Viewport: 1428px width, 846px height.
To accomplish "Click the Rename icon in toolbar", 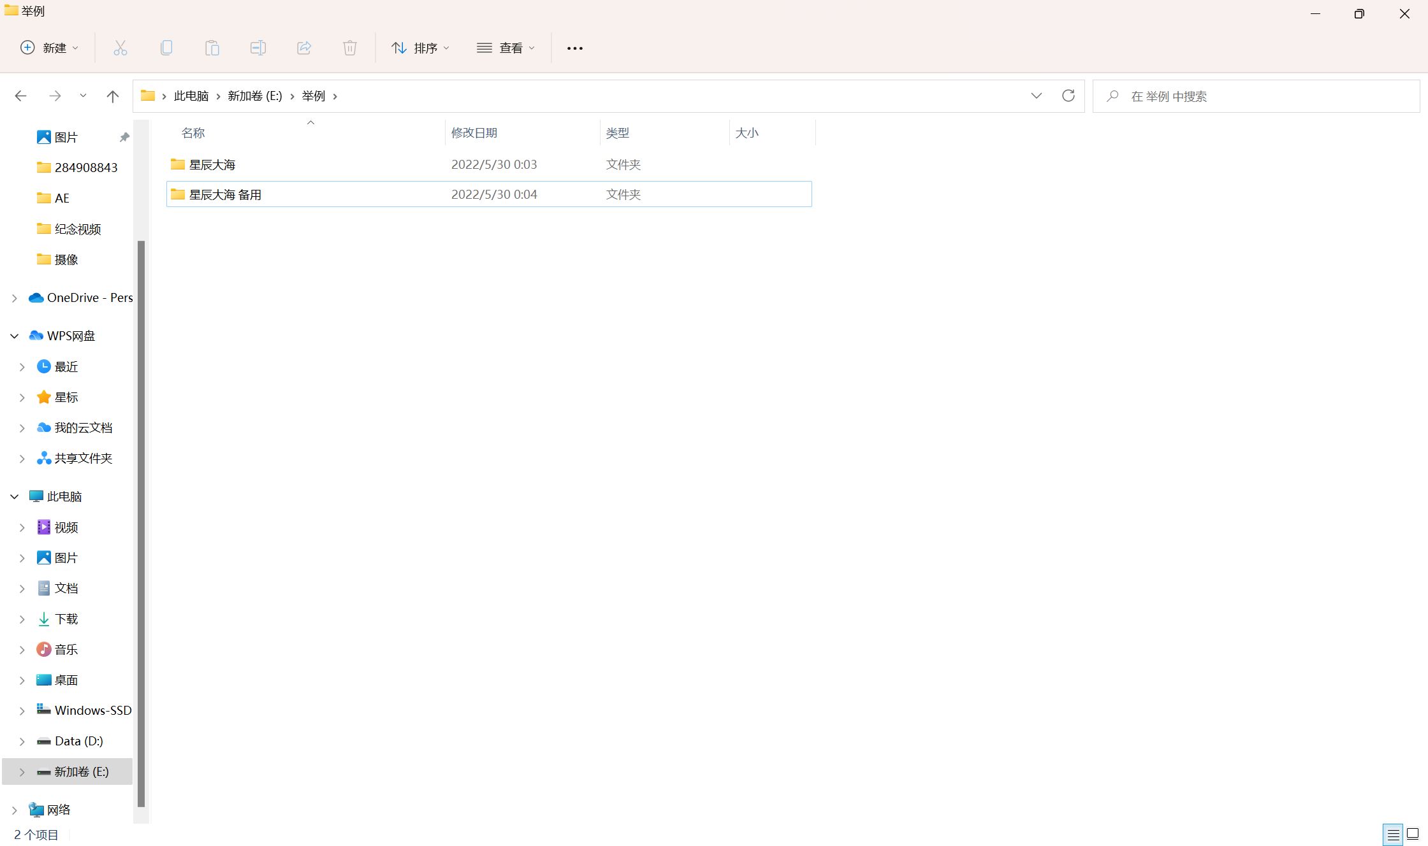I will [258, 48].
